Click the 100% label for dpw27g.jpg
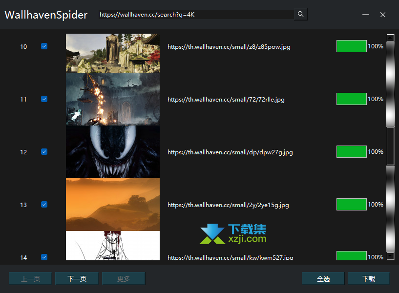This screenshot has height=293, width=399. [376, 152]
